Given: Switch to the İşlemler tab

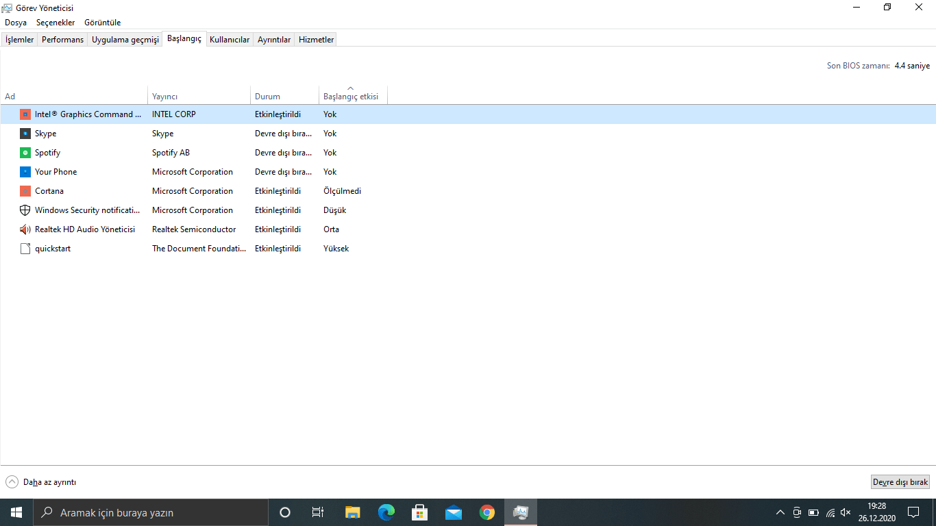Looking at the screenshot, I should (20, 40).
